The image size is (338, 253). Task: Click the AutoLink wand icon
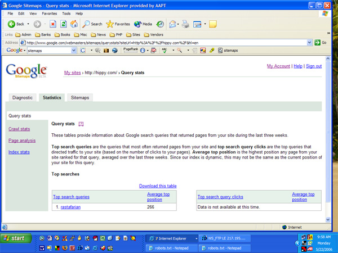(179, 51)
